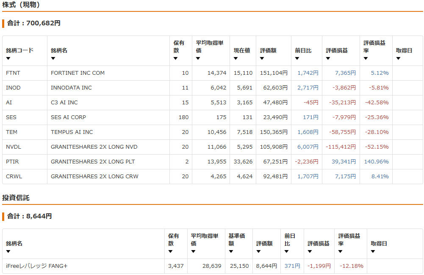Click PTIR current price 33,626
The height and width of the screenshot is (275, 424).
pos(243,162)
